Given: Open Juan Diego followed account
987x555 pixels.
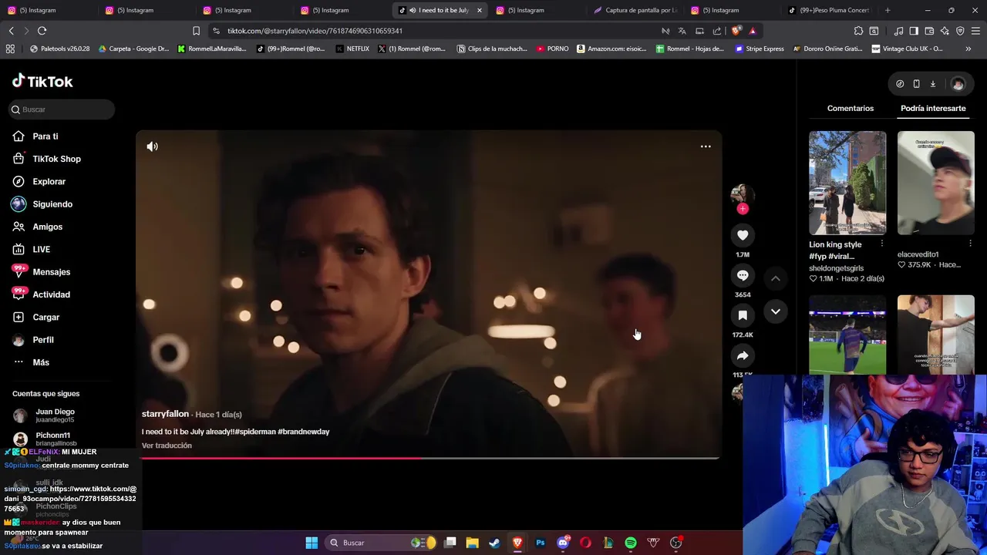Looking at the screenshot, I should 54,415.
